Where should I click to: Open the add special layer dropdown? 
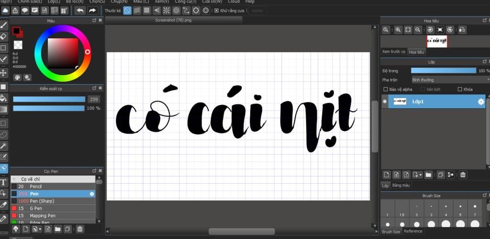421,174
